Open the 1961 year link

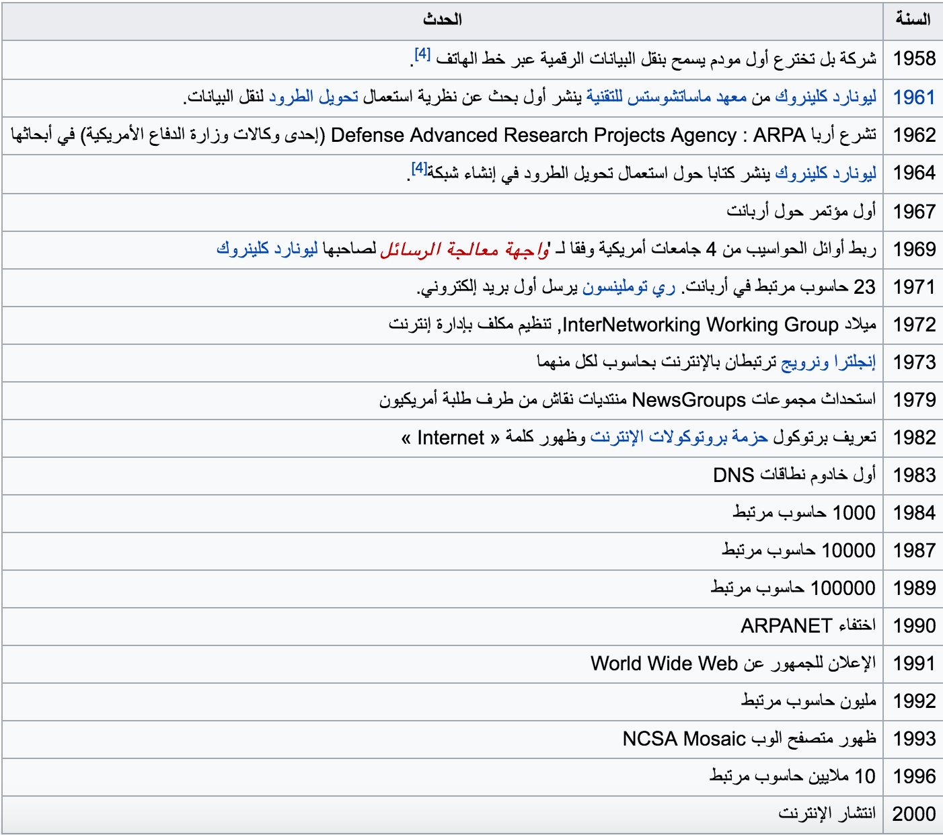click(x=914, y=97)
